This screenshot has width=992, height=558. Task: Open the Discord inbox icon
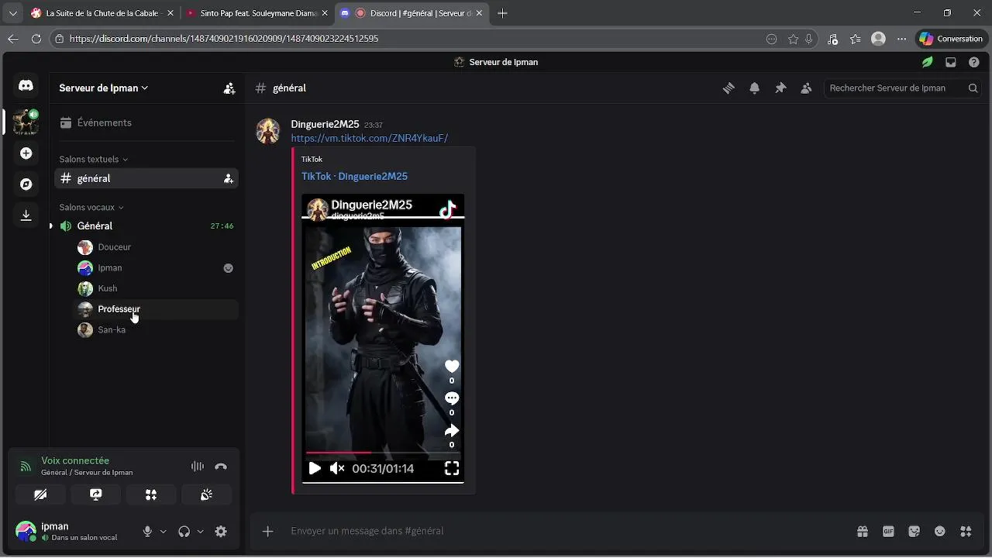[951, 62]
